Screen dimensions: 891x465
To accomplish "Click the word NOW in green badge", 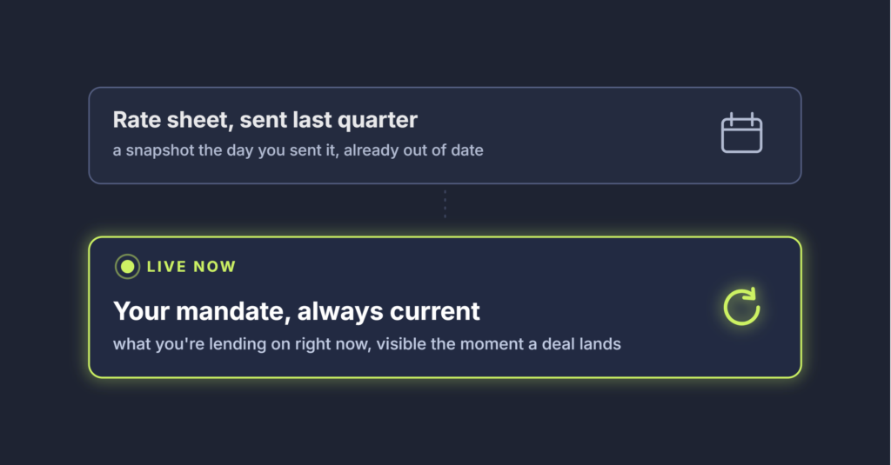I will 215,266.
